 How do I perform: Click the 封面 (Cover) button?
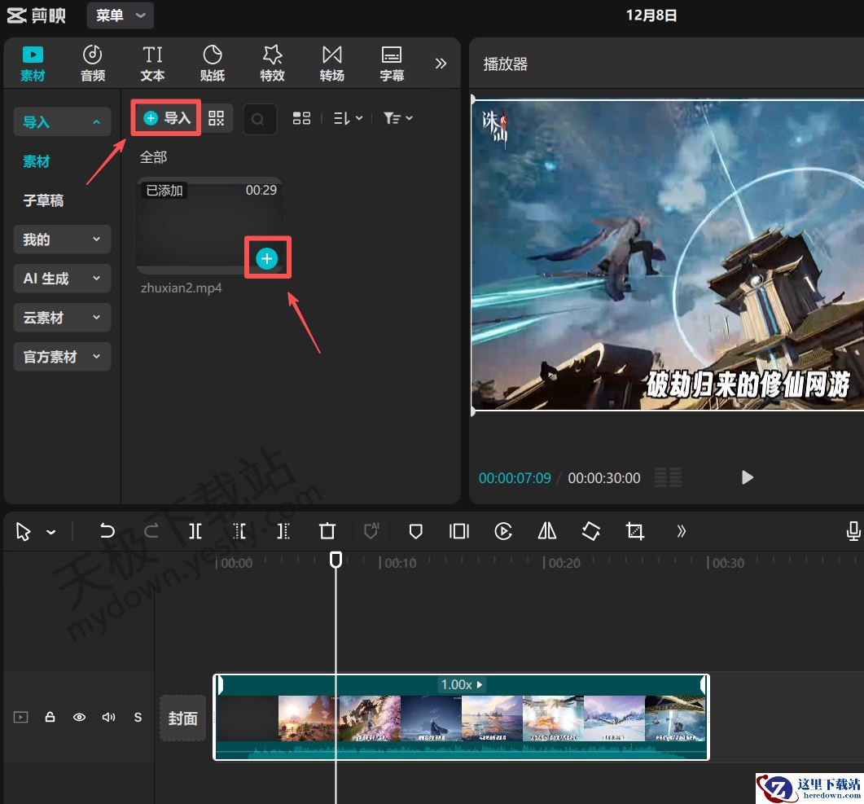coord(182,718)
